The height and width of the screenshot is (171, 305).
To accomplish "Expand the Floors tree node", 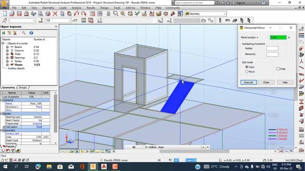I will point(7,65).
